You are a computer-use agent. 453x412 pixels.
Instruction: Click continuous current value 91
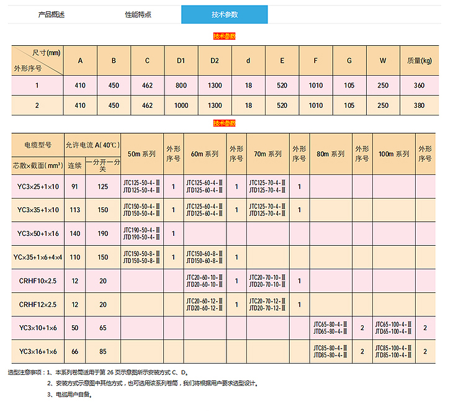[74, 187]
